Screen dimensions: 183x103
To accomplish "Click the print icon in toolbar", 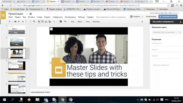I will (x=15, y=22).
